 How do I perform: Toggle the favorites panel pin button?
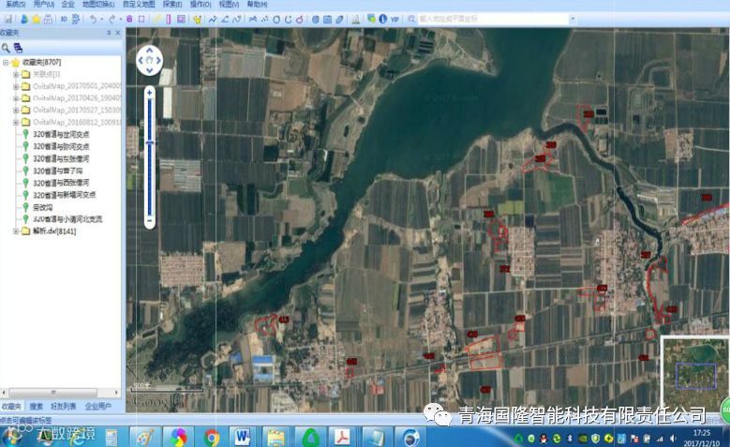click(109, 33)
